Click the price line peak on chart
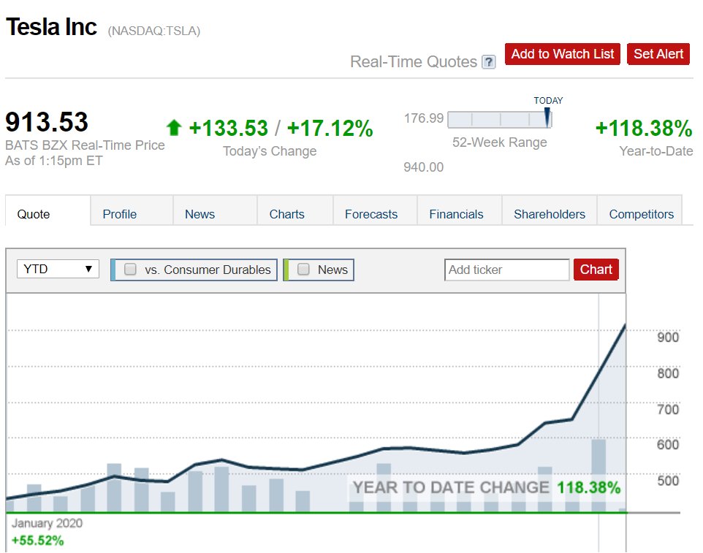This screenshot has width=703, height=553. [625, 325]
